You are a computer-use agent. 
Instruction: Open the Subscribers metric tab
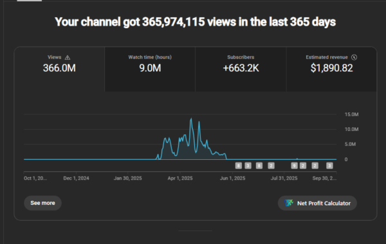(x=241, y=69)
